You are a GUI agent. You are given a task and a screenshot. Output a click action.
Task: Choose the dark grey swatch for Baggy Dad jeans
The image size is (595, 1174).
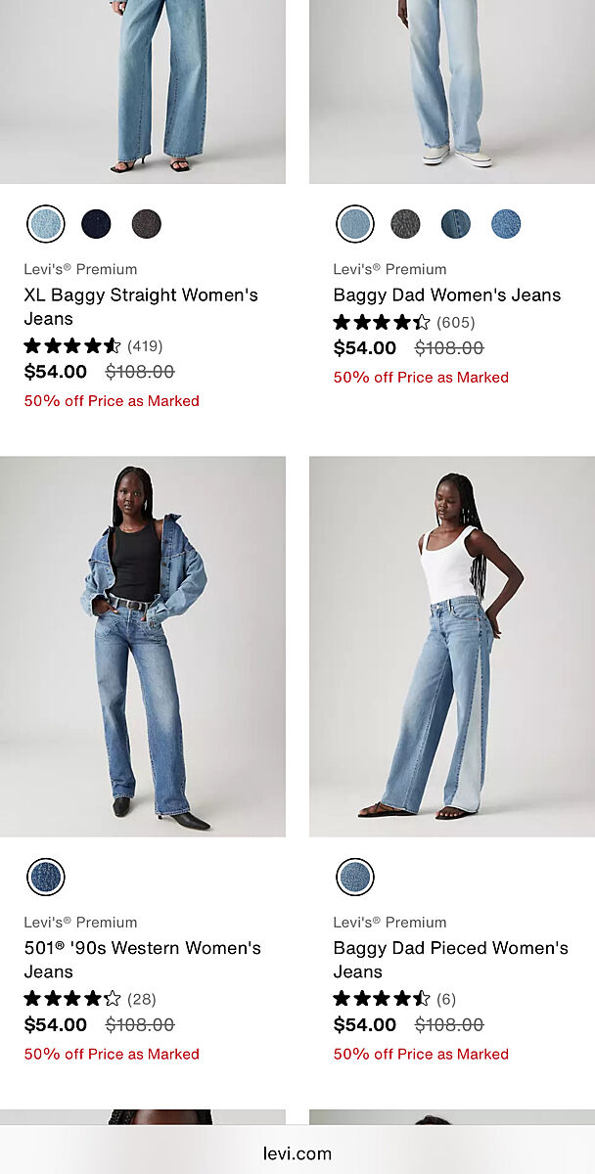[405, 224]
